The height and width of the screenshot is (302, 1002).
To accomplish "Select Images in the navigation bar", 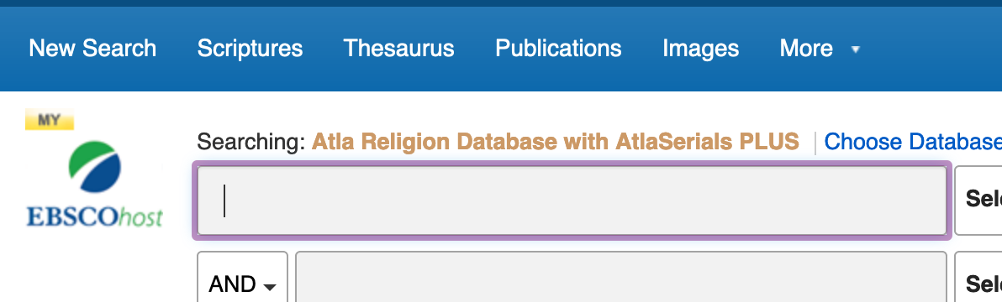I will point(700,49).
